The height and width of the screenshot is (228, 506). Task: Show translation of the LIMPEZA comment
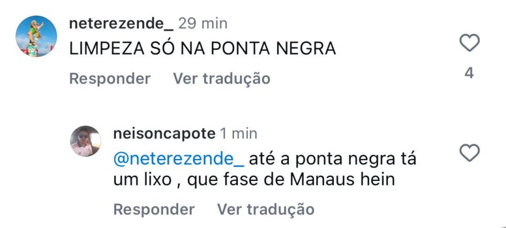(222, 79)
